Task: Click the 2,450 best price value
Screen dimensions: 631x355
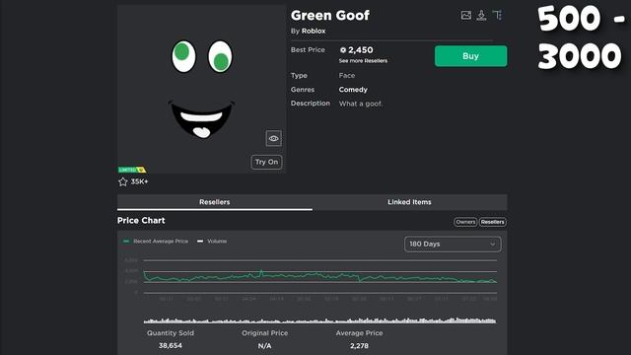Action: point(361,50)
